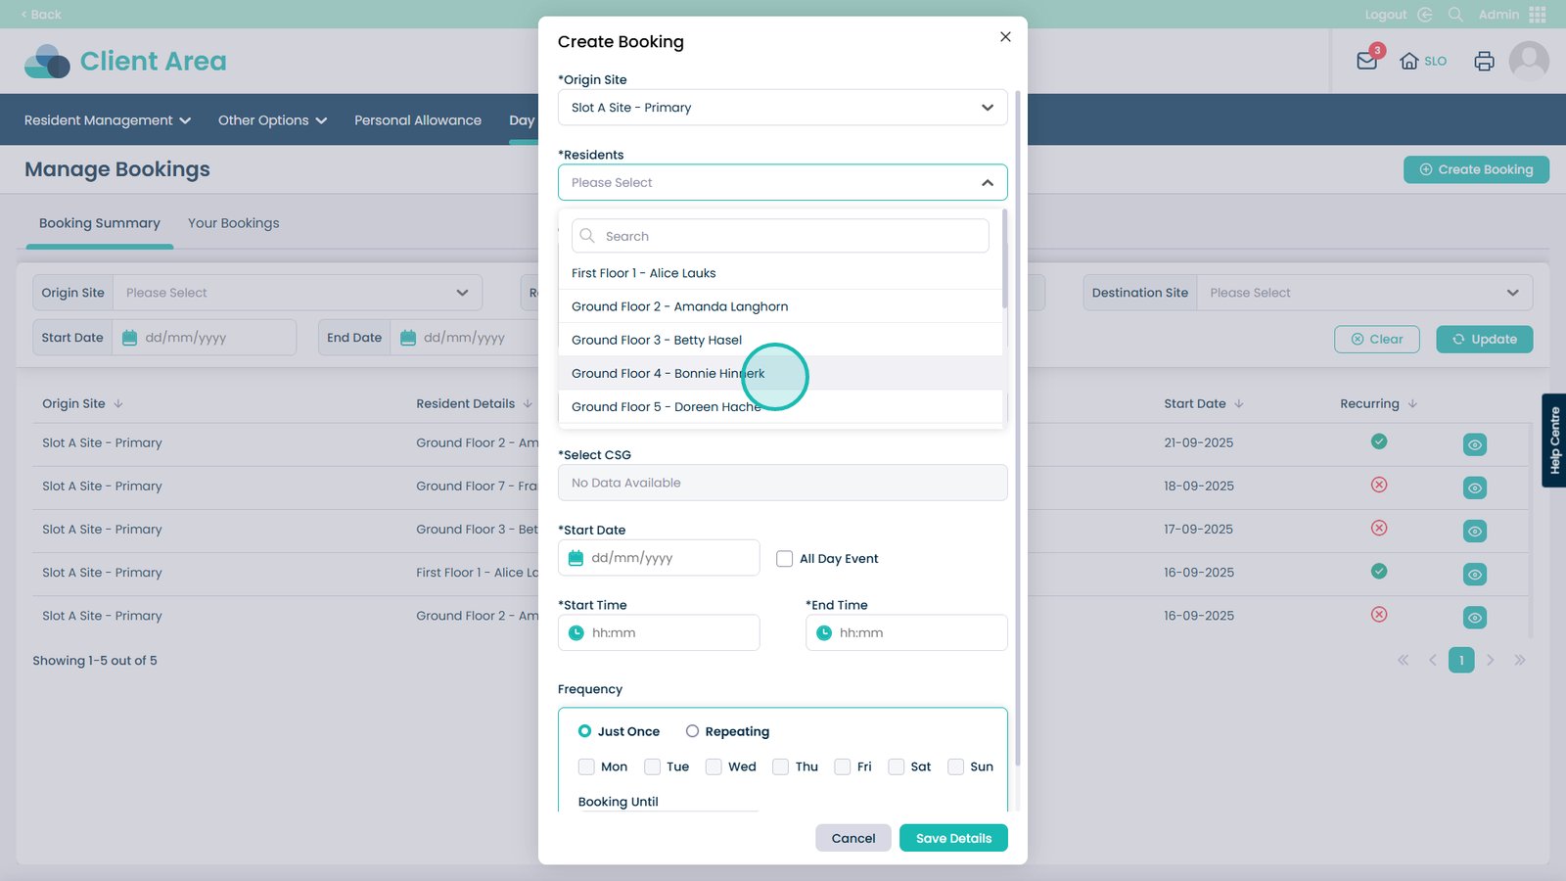Collapse the Residents dropdown

point(987,183)
